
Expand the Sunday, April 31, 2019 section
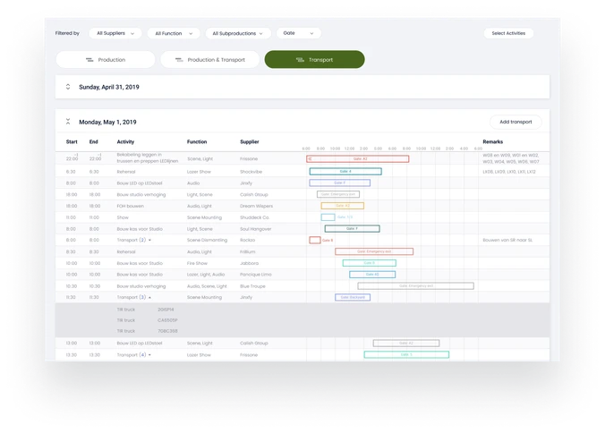pyautogui.click(x=68, y=87)
